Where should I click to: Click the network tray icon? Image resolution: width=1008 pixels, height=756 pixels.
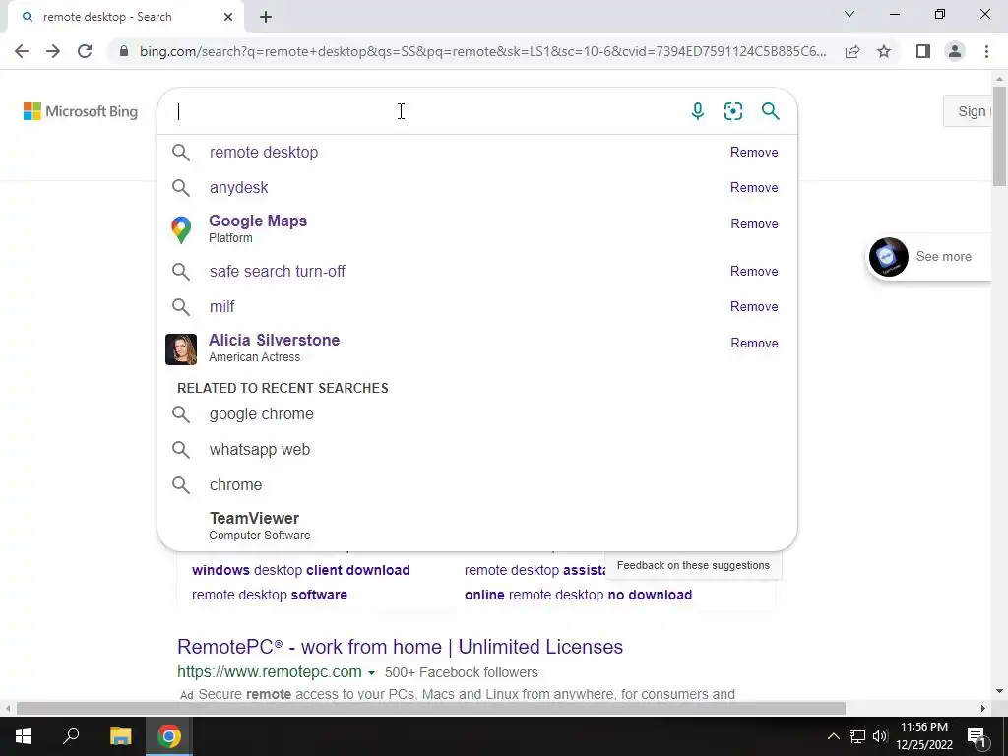coord(857,736)
